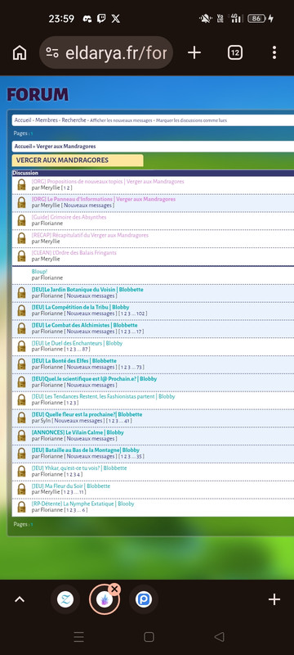Click lock icon beside Propositions de nouveaux topics
The height and width of the screenshot is (655, 294).
(x=21, y=185)
